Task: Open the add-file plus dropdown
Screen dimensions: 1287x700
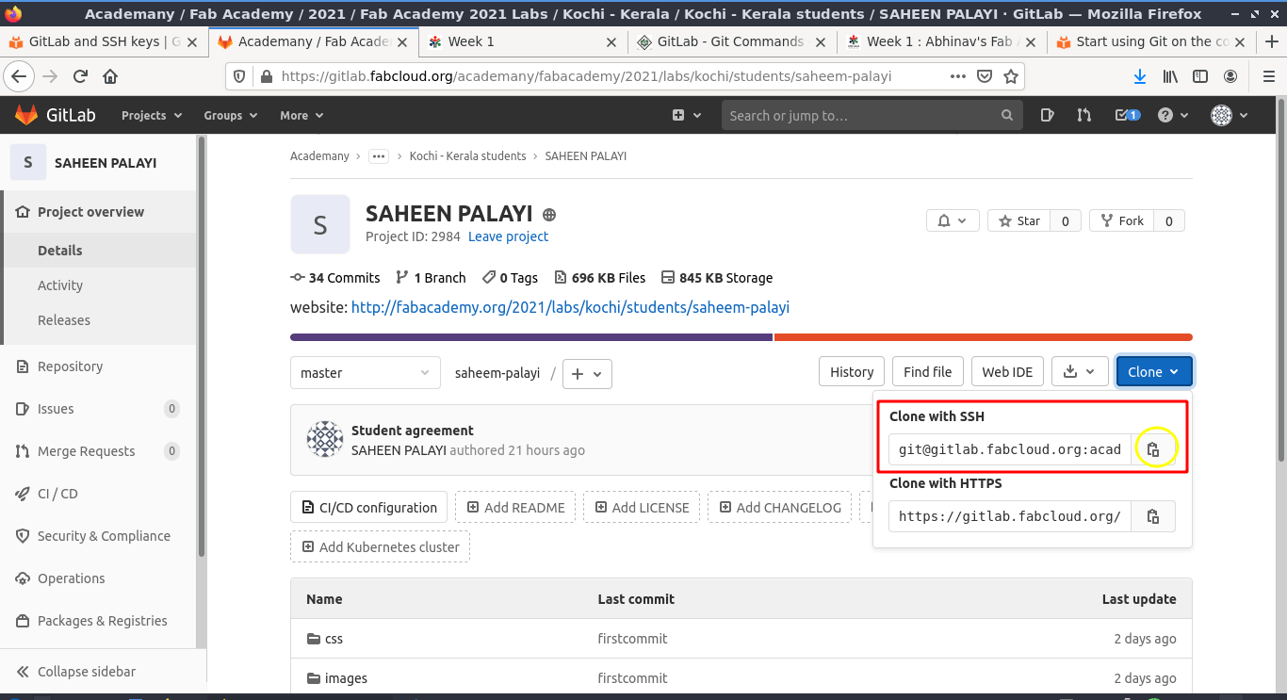Action: coord(587,373)
